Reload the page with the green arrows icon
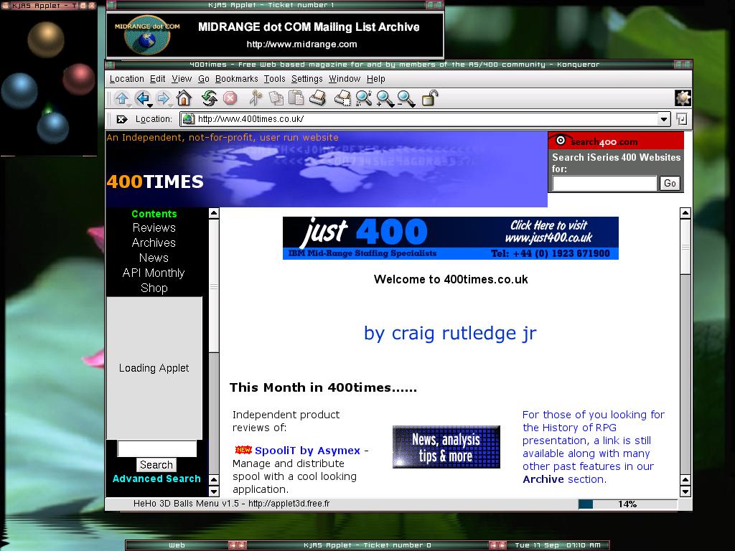The width and height of the screenshot is (735, 551). (x=209, y=98)
